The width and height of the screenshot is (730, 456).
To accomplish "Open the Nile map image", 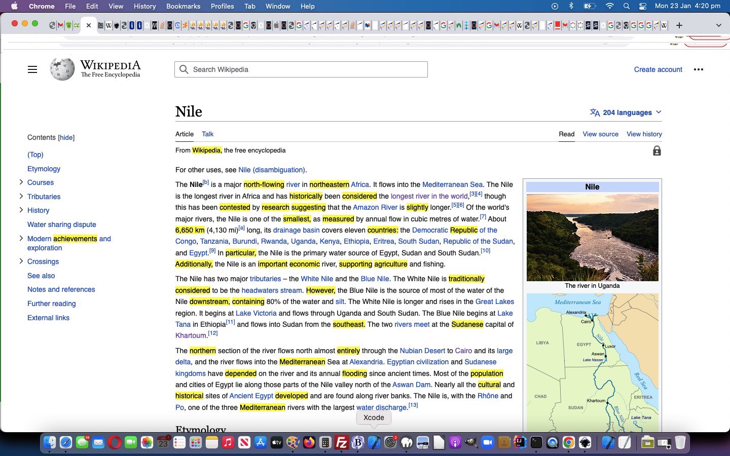I will pos(592,363).
